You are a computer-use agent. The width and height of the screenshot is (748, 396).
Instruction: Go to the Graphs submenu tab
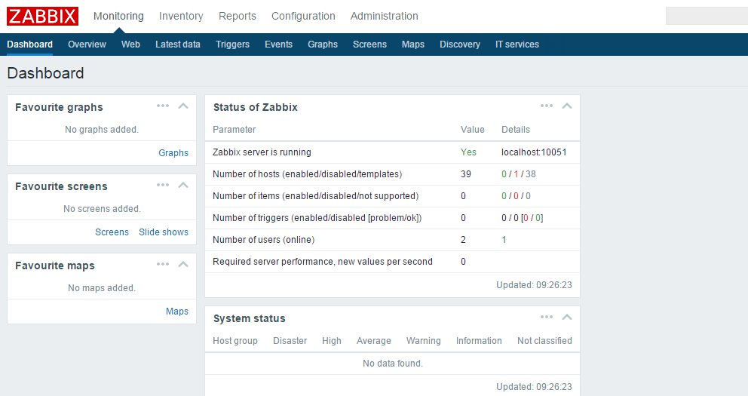(323, 45)
